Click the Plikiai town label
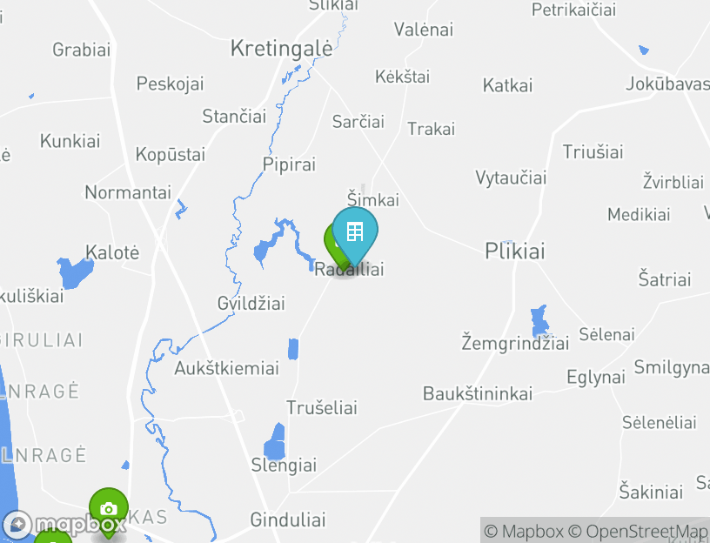 click(x=515, y=251)
